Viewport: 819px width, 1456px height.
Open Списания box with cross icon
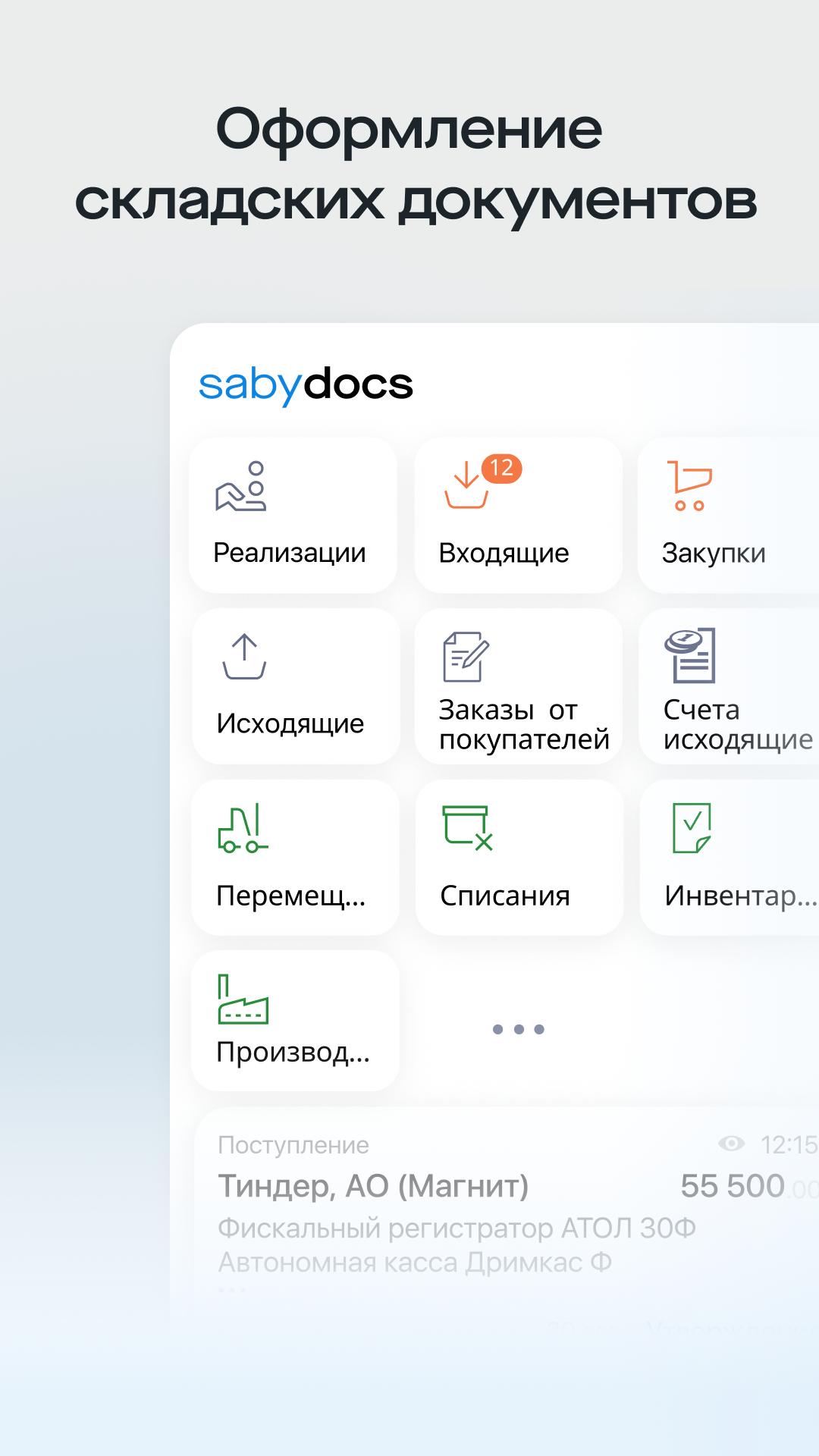467,828
